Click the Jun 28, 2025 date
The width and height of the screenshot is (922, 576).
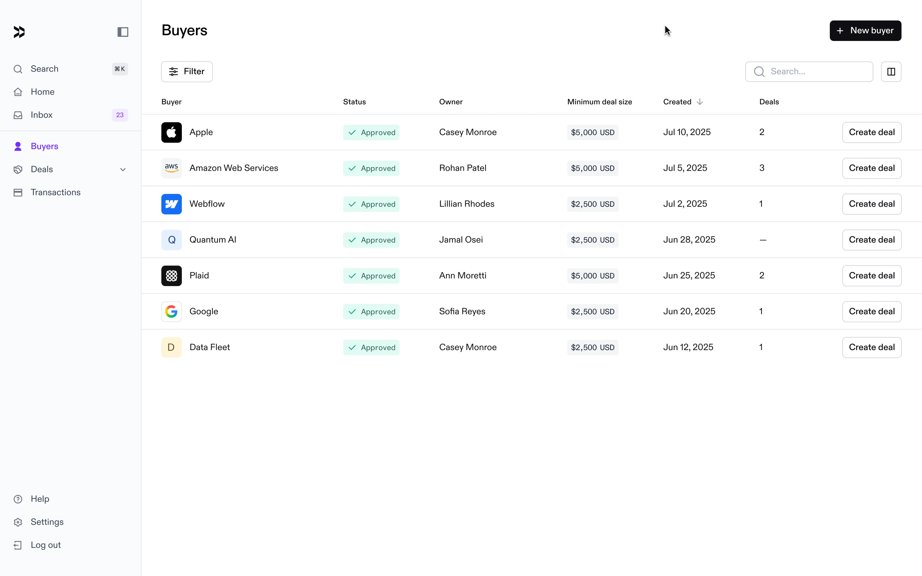(689, 240)
